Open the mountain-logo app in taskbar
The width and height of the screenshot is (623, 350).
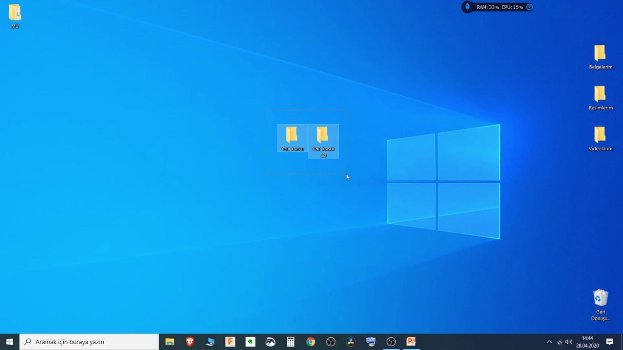[271, 342]
